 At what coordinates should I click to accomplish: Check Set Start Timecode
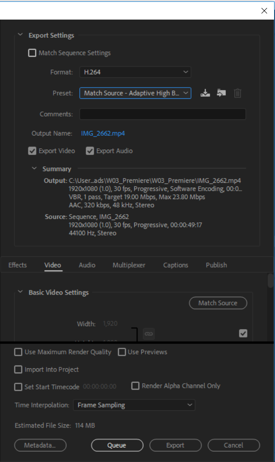click(x=18, y=387)
